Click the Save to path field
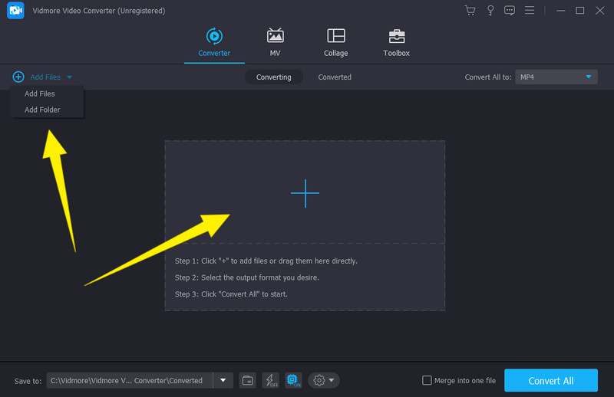This screenshot has height=397, width=614. pos(128,380)
